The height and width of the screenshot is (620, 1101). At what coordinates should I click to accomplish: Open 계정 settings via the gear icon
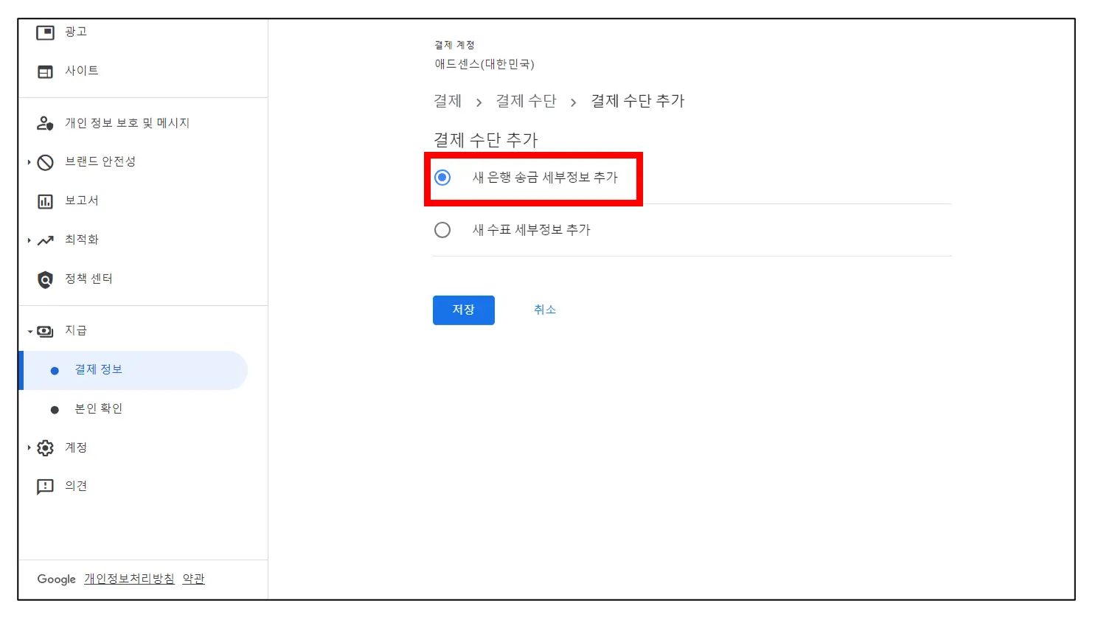[45, 447]
